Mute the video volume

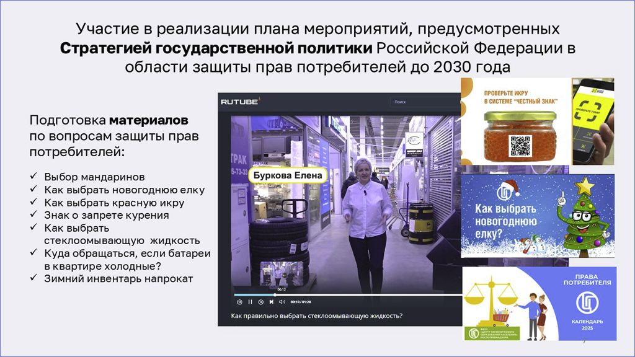(x=282, y=302)
